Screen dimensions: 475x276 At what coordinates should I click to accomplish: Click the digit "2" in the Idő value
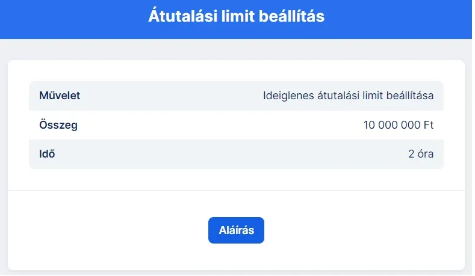coord(412,154)
